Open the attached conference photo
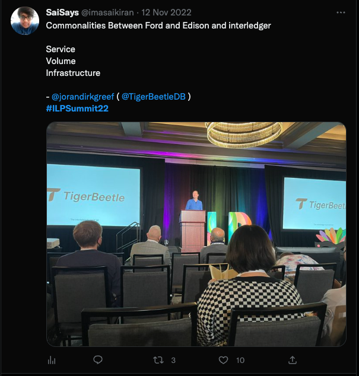The height and width of the screenshot is (376, 359). 196,234
